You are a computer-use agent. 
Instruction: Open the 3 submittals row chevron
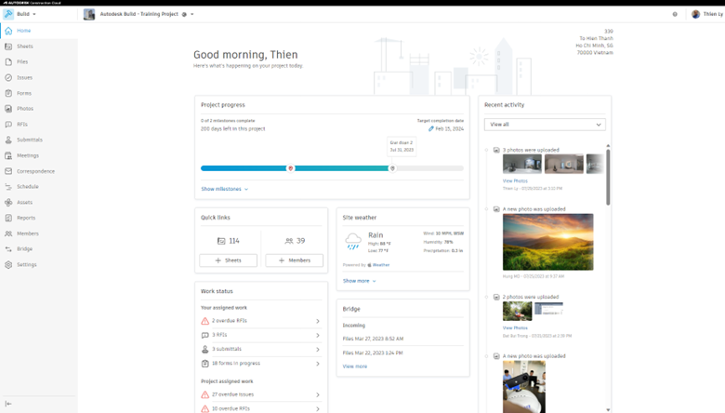click(318, 350)
